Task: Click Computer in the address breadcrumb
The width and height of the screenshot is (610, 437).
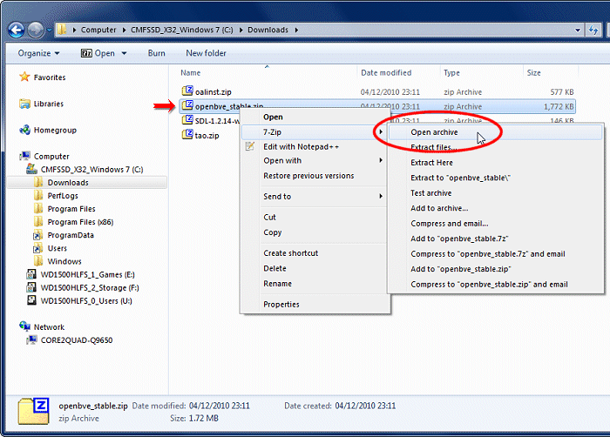Action: [98, 30]
